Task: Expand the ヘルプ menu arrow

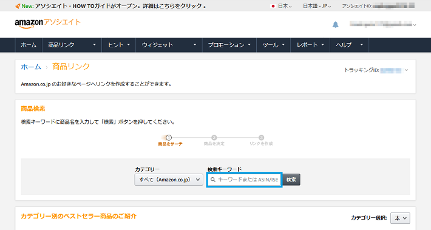Action: 361,45
